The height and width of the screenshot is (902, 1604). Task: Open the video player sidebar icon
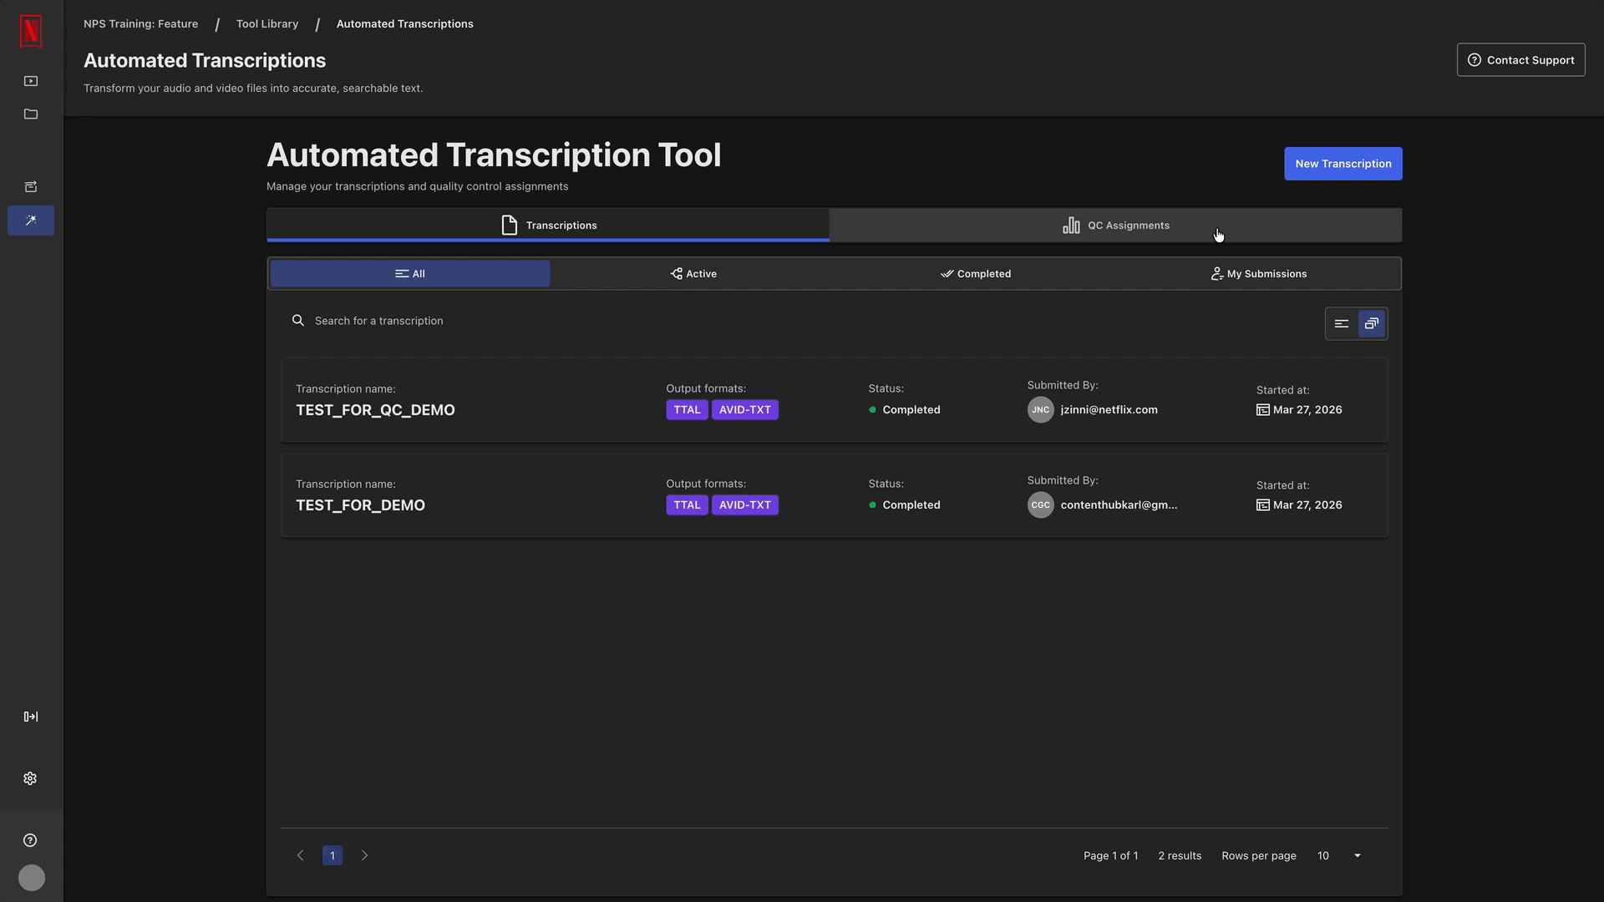coord(31,81)
